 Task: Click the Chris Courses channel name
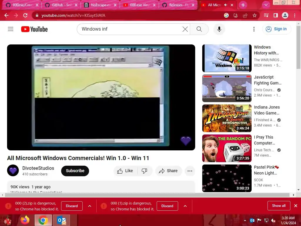264,90
